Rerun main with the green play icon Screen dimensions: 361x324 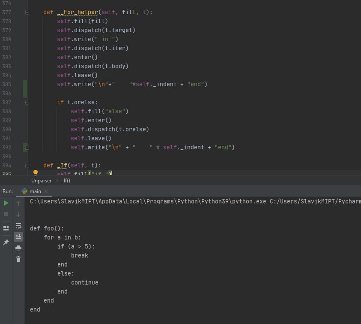(x=6, y=203)
